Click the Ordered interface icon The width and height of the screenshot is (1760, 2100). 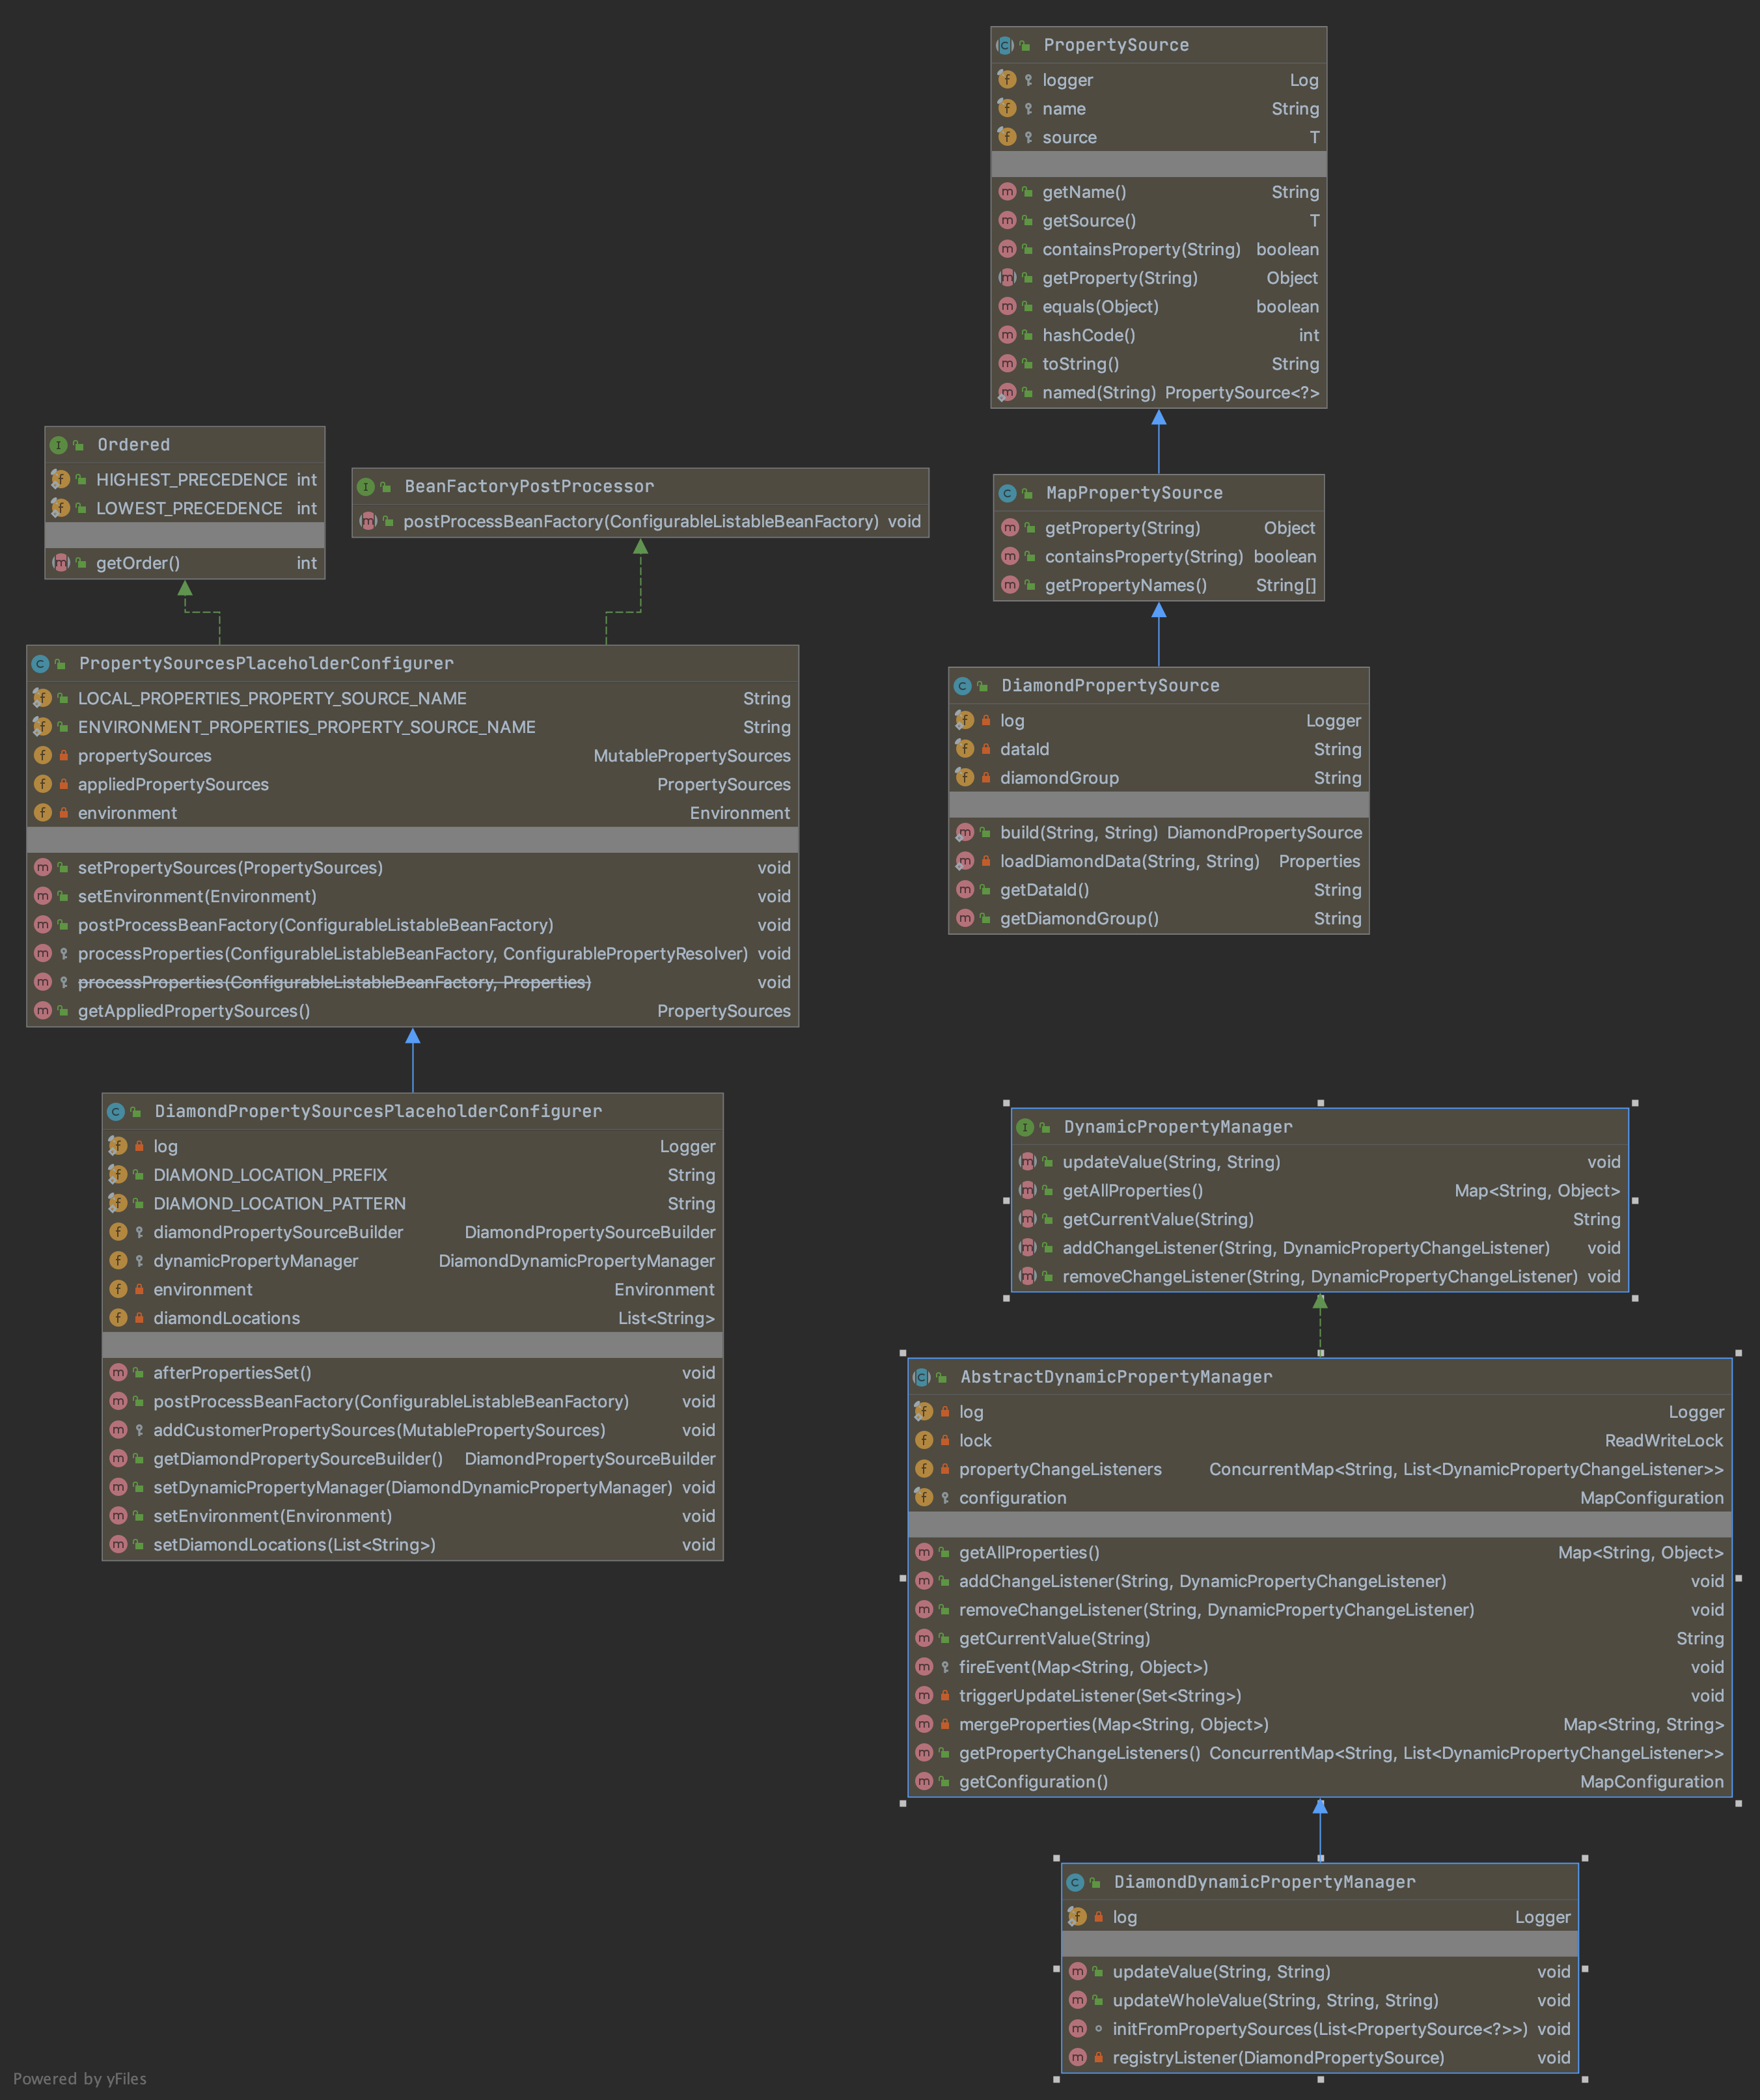coord(59,445)
